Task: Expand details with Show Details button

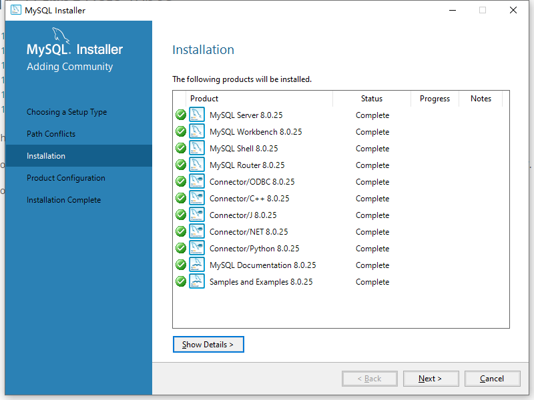Action: coord(208,345)
